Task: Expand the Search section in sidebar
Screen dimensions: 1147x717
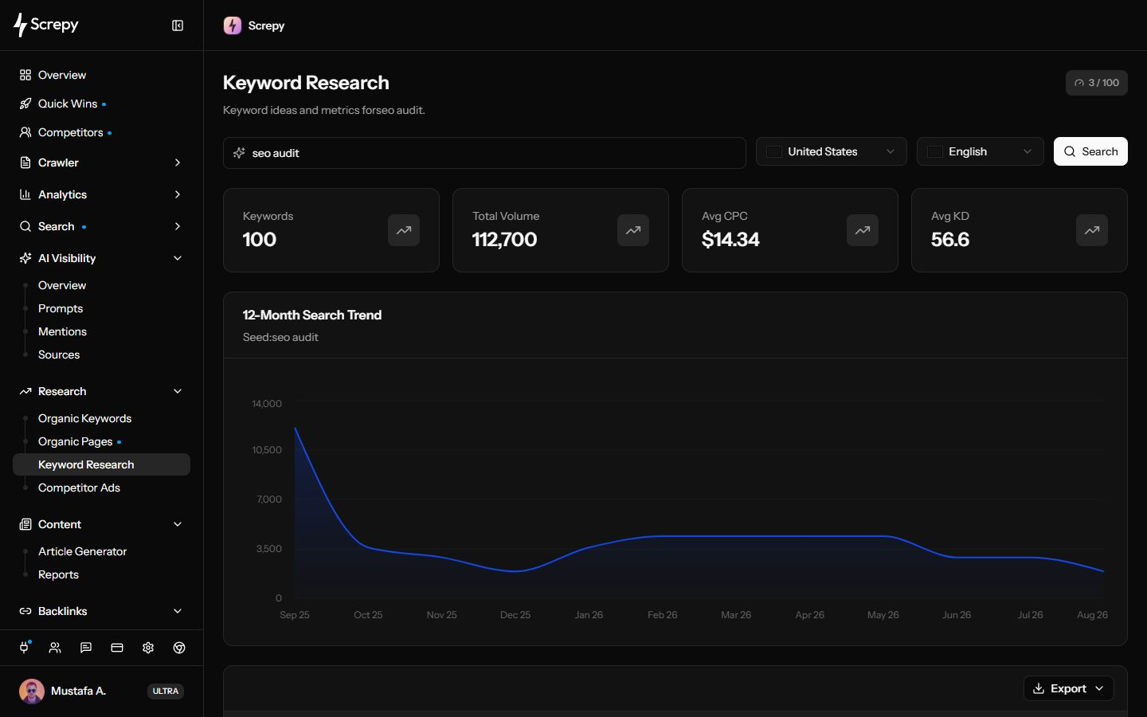Action: pyautogui.click(x=101, y=226)
